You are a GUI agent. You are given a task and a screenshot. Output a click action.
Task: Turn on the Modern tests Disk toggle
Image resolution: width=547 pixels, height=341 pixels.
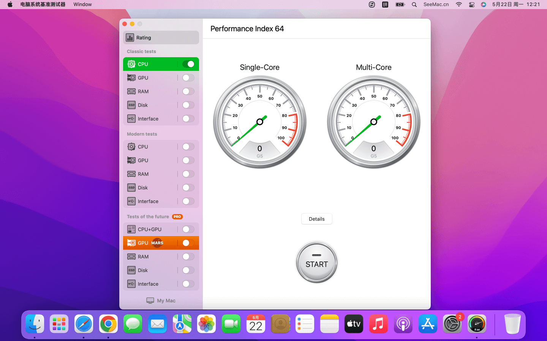(188, 188)
